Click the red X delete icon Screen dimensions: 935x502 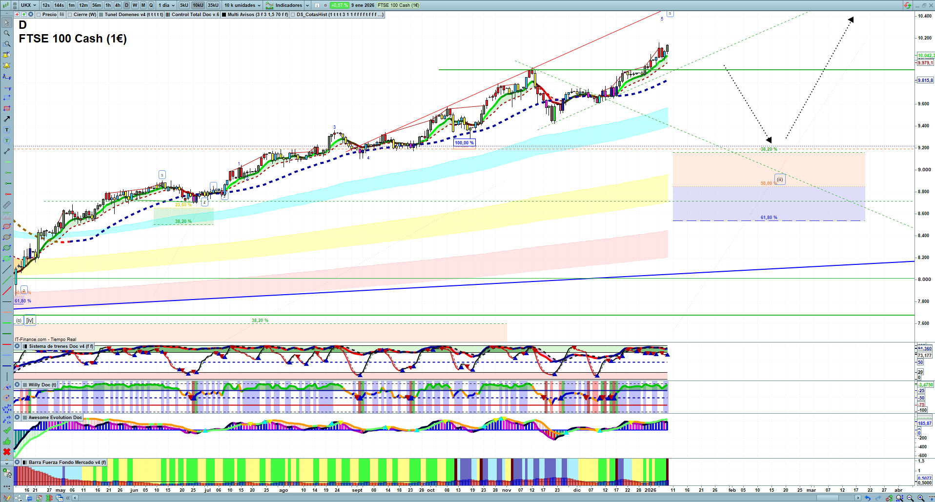tap(7, 452)
